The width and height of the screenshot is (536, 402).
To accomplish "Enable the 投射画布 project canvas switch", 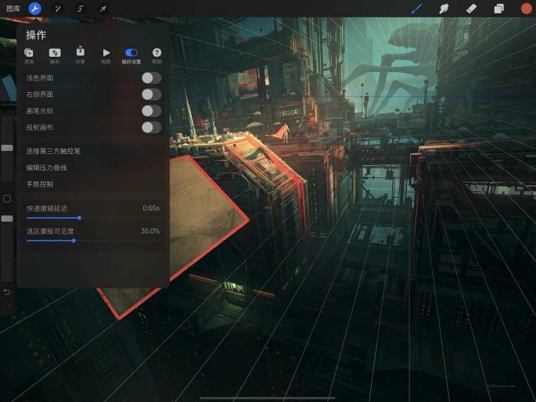I will click(152, 127).
